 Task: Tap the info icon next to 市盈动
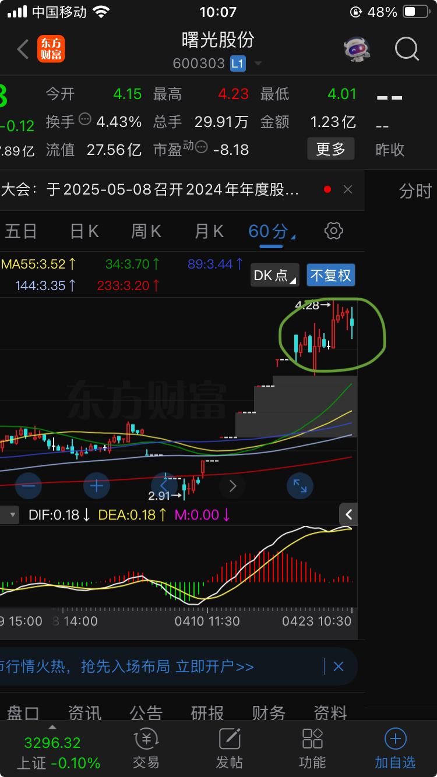[201, 147]
